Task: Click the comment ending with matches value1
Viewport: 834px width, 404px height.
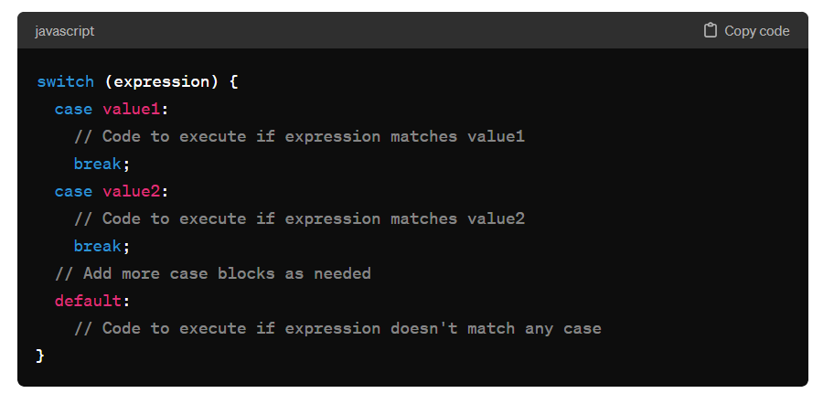Action: pos(299,136)
